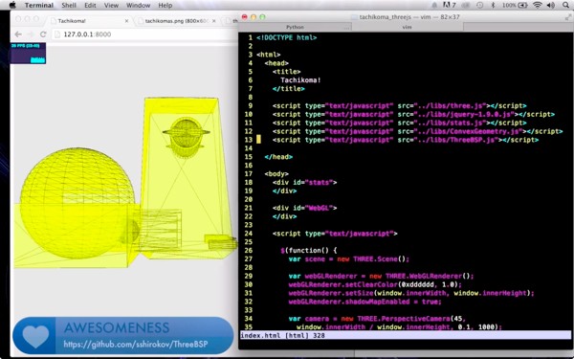Click the browser back arrow
The width and height of the screenshot is (574, 359).
tap(18, 34)
